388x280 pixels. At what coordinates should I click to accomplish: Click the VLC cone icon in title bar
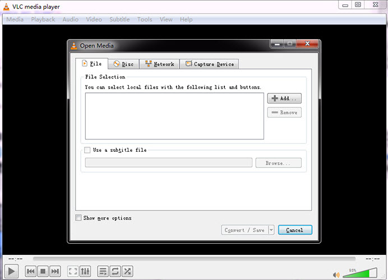pos(6,7)
